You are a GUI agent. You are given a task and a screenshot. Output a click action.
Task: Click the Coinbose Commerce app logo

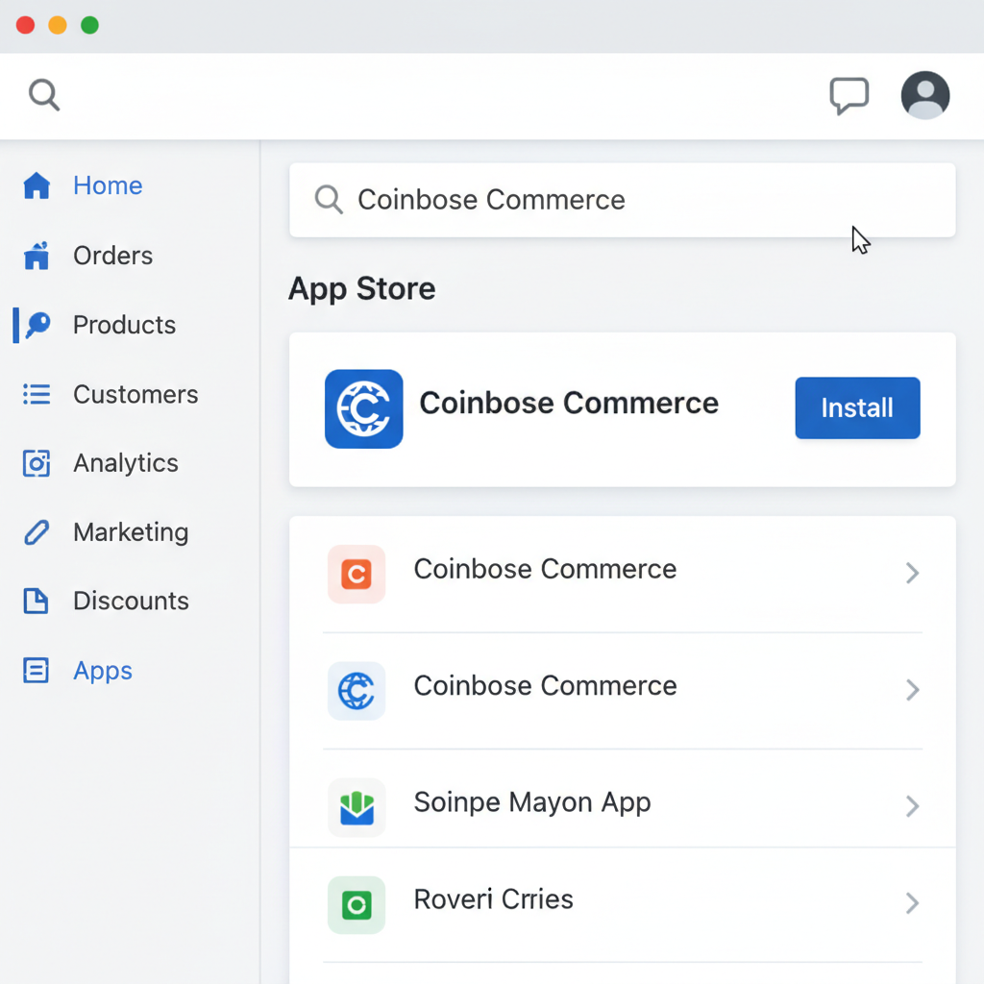[363, 408]
